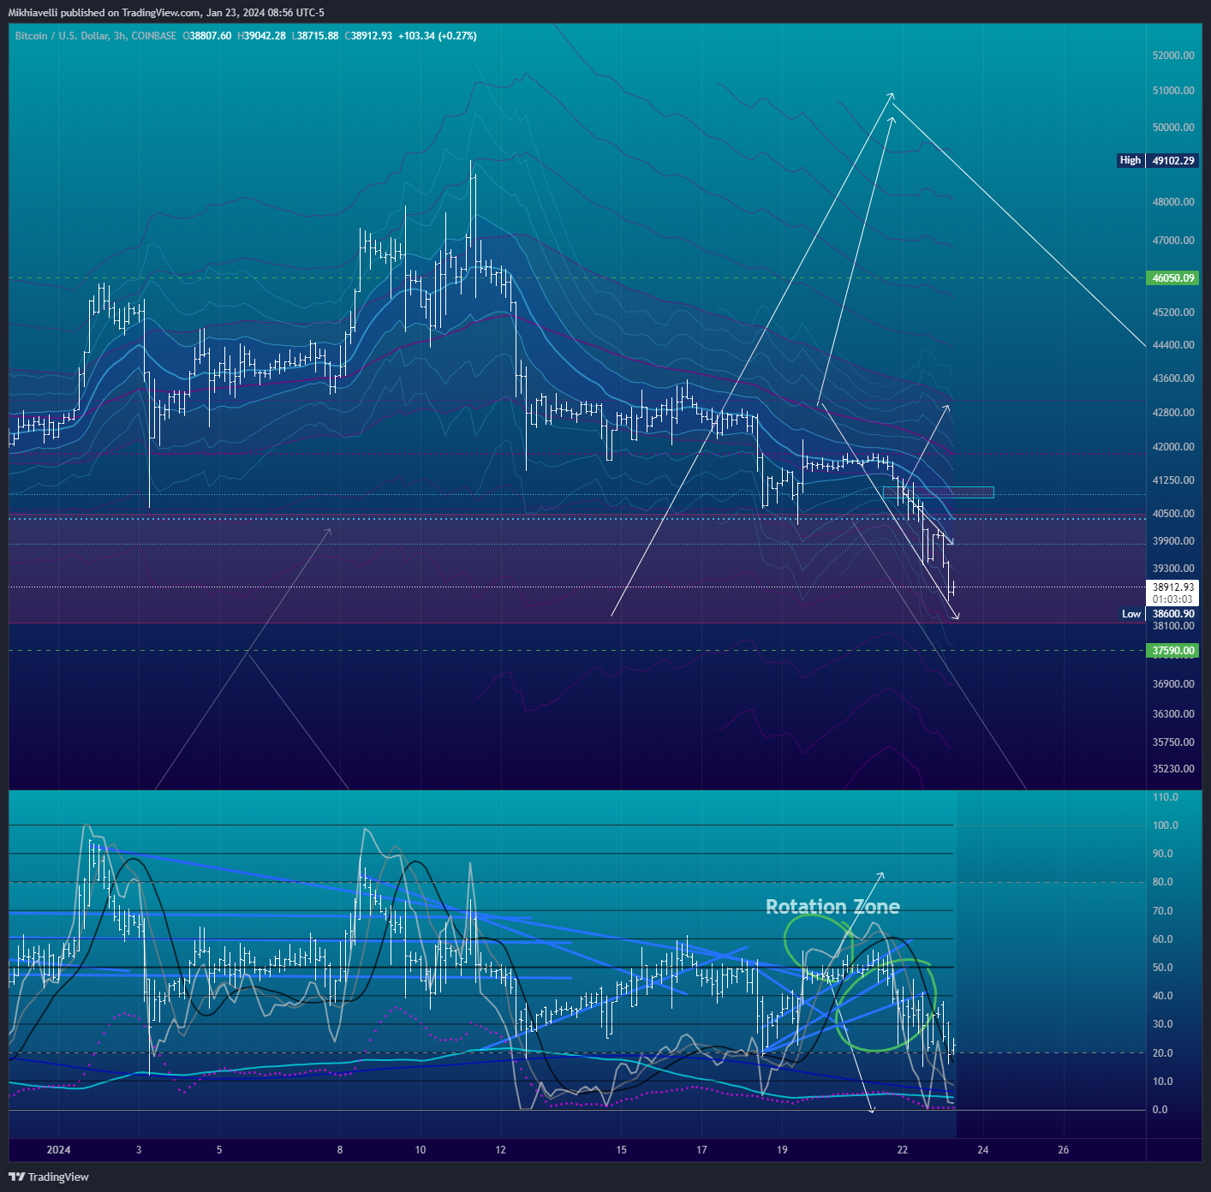This screenshot has width=1211, height=1192.
Task: Click the 44400.00 price axis label
Action: point(1173,345)
